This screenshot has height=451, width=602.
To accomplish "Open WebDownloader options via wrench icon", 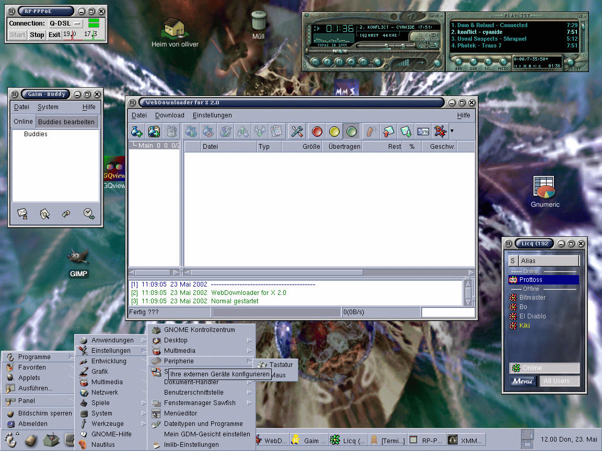I will pos(297,132).
